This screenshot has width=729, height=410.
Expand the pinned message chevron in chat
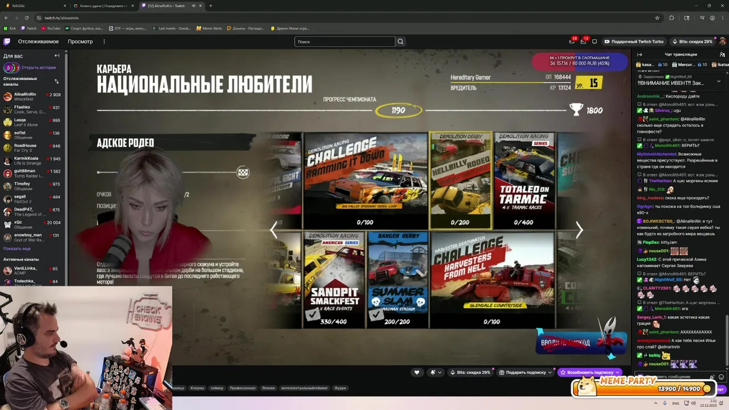click(718, 81)
